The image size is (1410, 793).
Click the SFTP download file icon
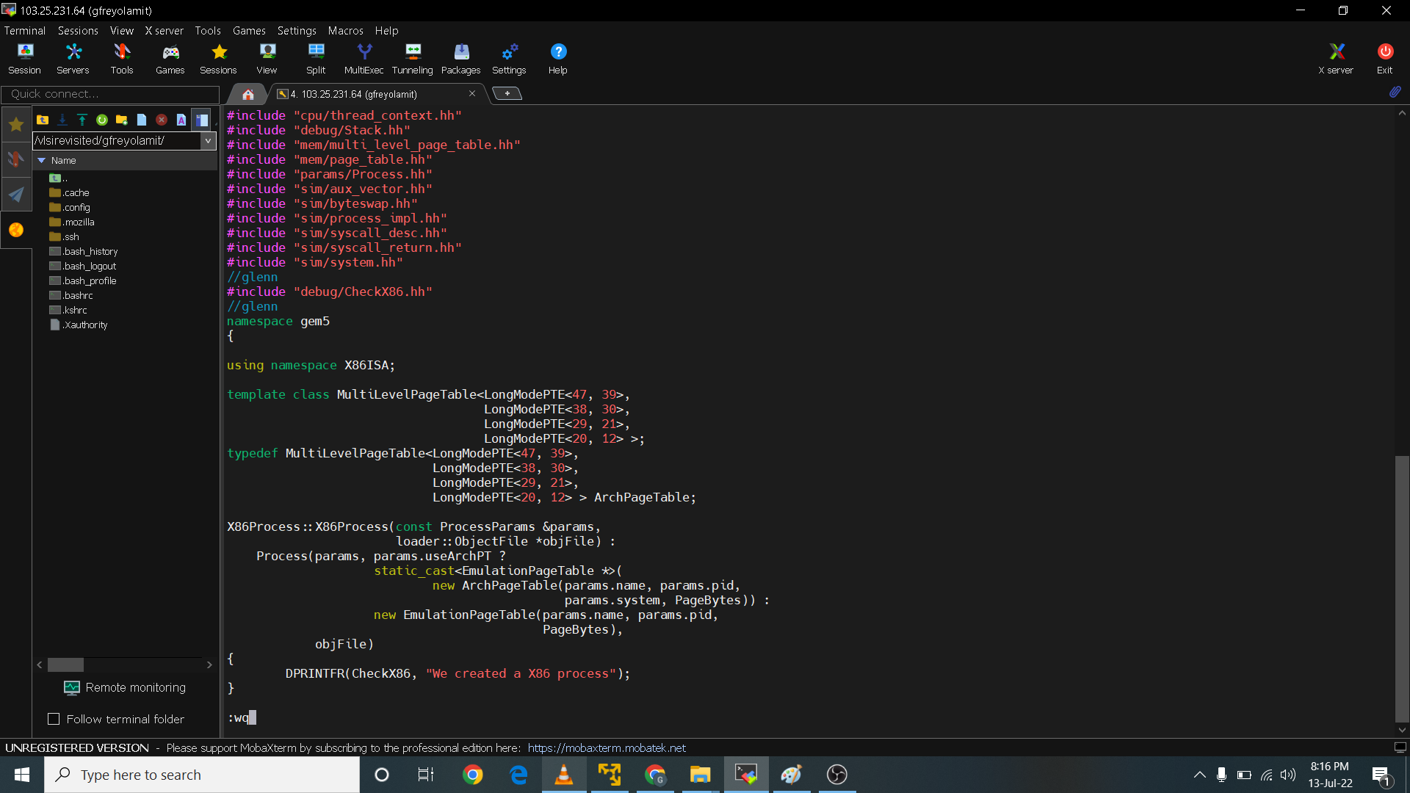pos(62,120)
